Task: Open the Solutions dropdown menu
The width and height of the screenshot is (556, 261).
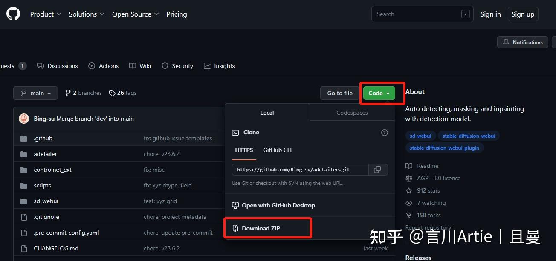Action: pyautogui.click(x=87, y=14)
